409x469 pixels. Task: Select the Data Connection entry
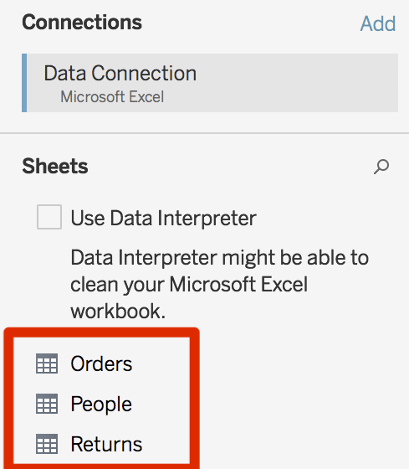pos(210,83)
